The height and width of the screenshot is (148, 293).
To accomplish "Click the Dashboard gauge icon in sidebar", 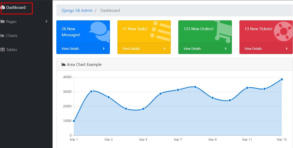I will click(x=3, y=8).
